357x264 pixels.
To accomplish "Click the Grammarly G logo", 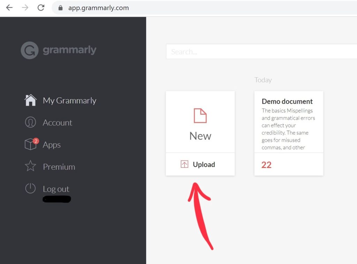I will pos(30,50).
